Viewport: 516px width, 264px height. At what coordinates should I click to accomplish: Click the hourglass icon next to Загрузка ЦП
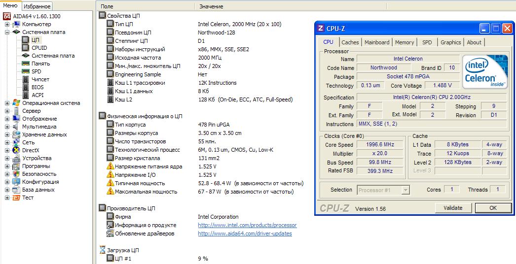click(103, 250)
